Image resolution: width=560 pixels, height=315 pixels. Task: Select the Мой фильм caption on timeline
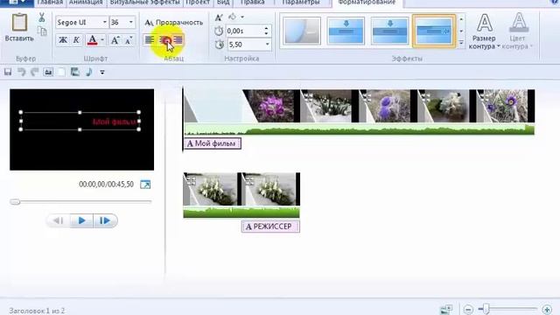[x=213, y=143]
